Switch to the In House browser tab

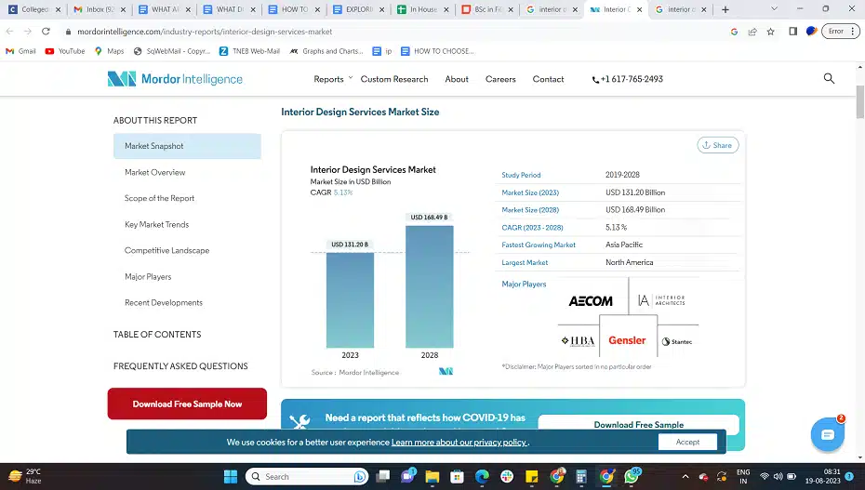pyautogui.click(x=420, y=9)
